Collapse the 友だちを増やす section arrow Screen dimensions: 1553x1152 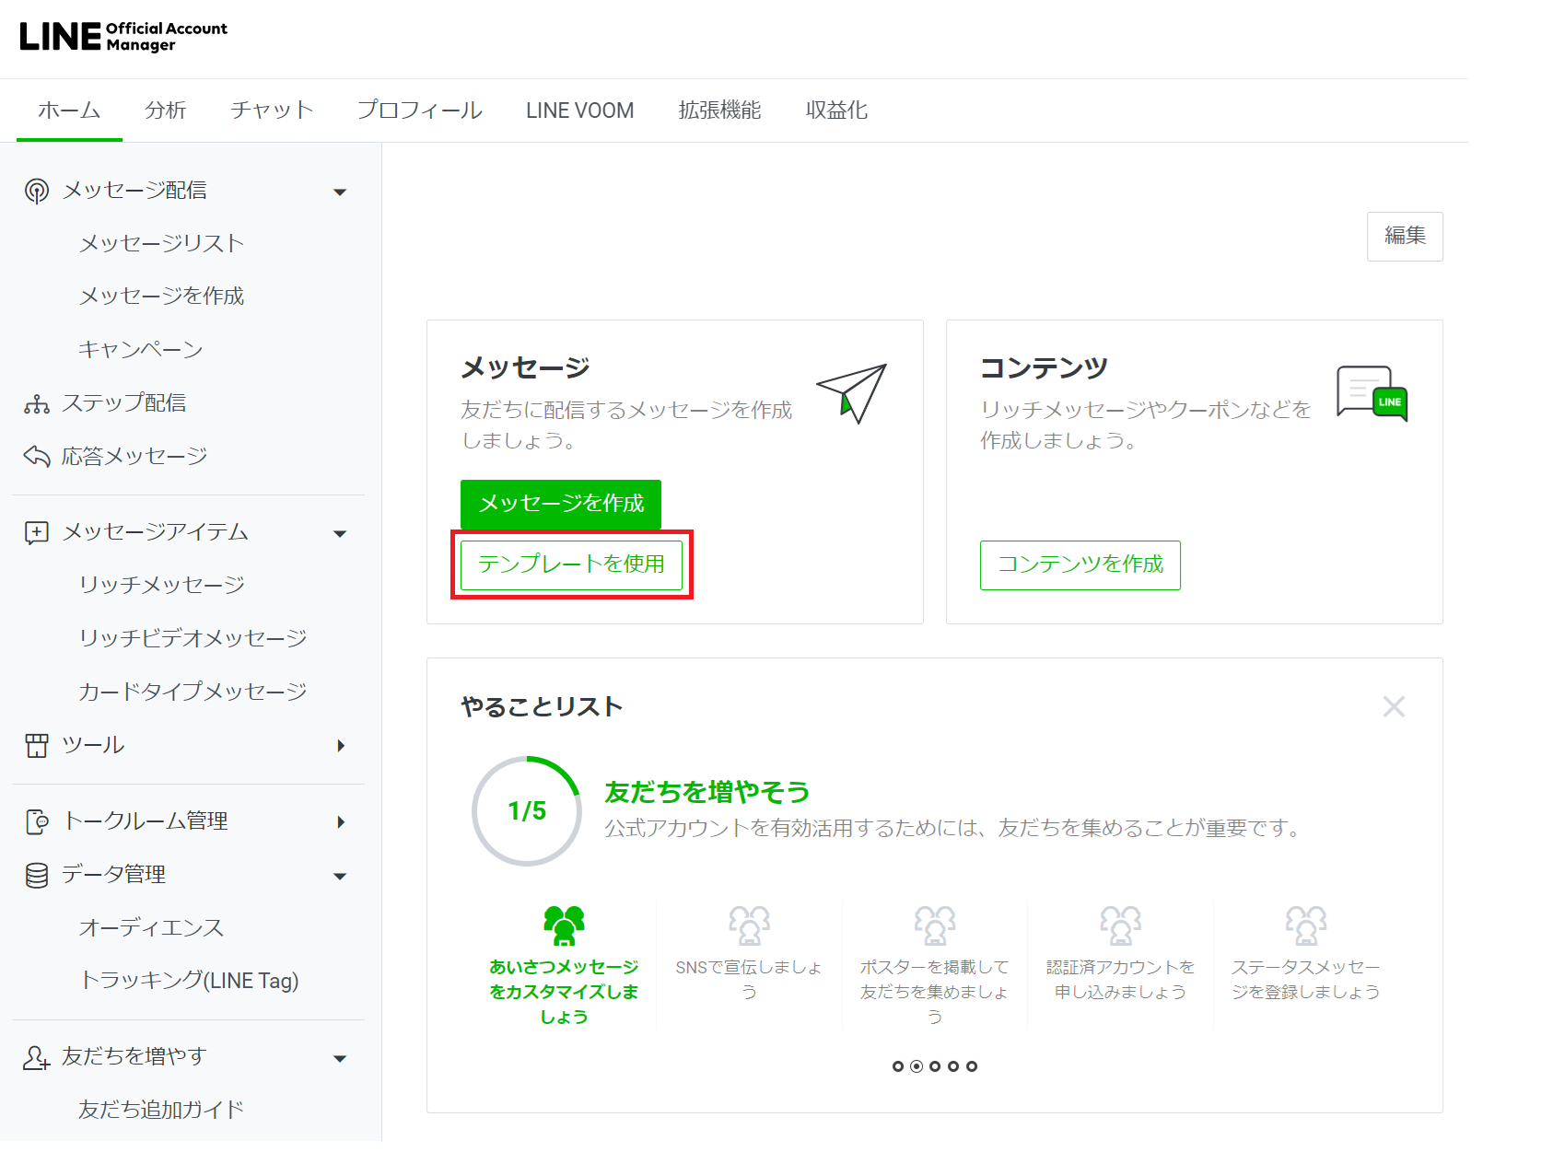pos(340,1059)
